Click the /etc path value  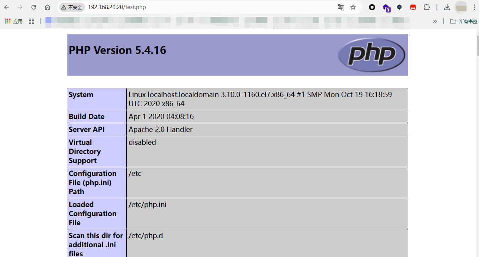click(x=135, y=173)
